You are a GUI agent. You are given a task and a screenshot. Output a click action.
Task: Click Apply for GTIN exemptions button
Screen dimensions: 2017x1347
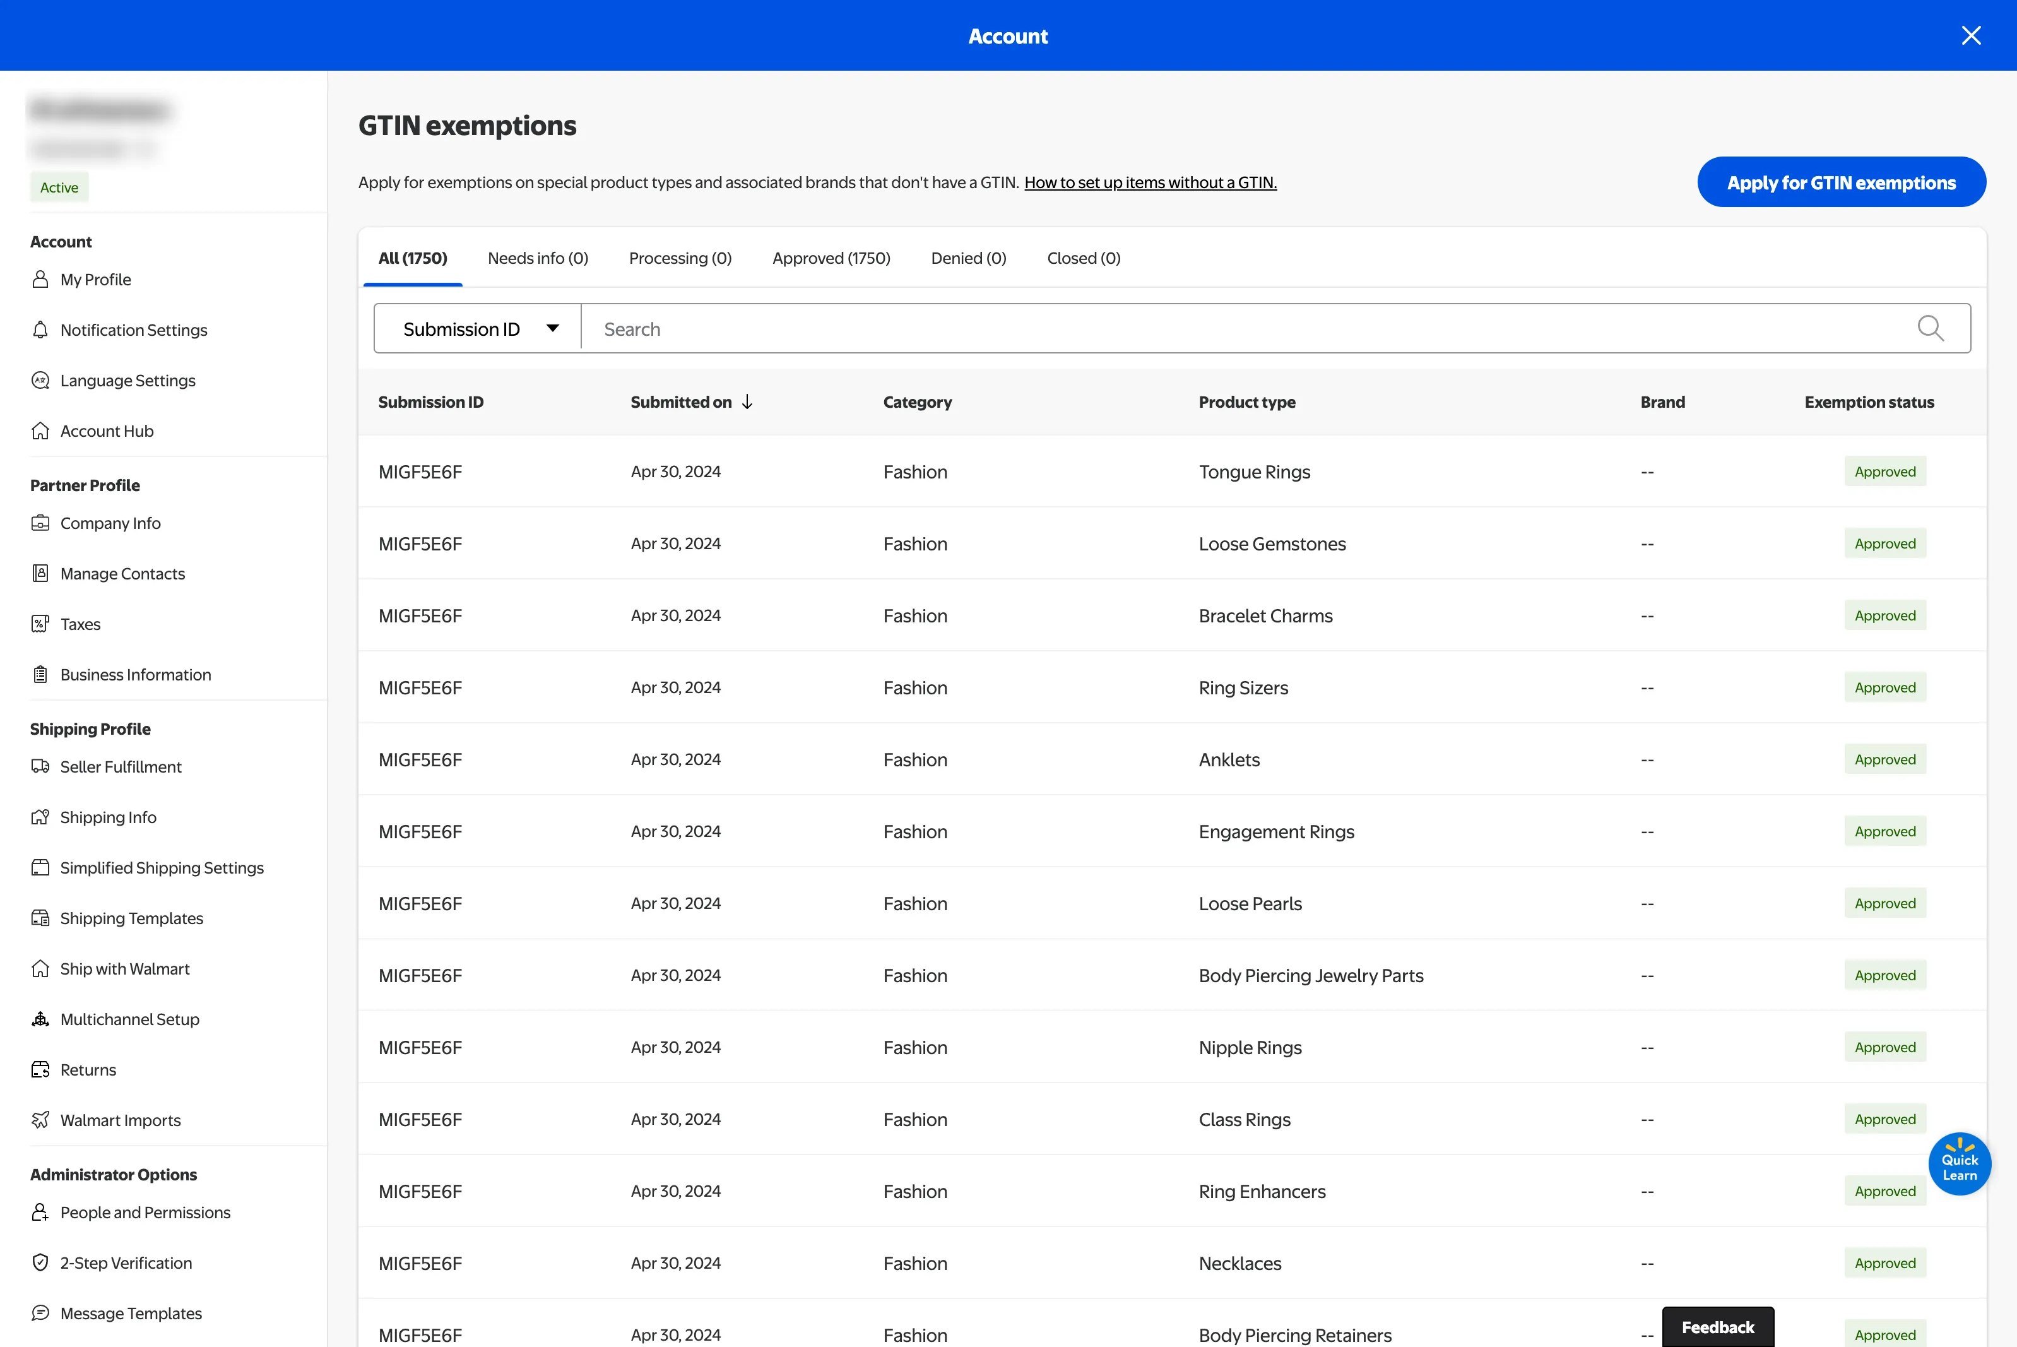(1840, 182)
